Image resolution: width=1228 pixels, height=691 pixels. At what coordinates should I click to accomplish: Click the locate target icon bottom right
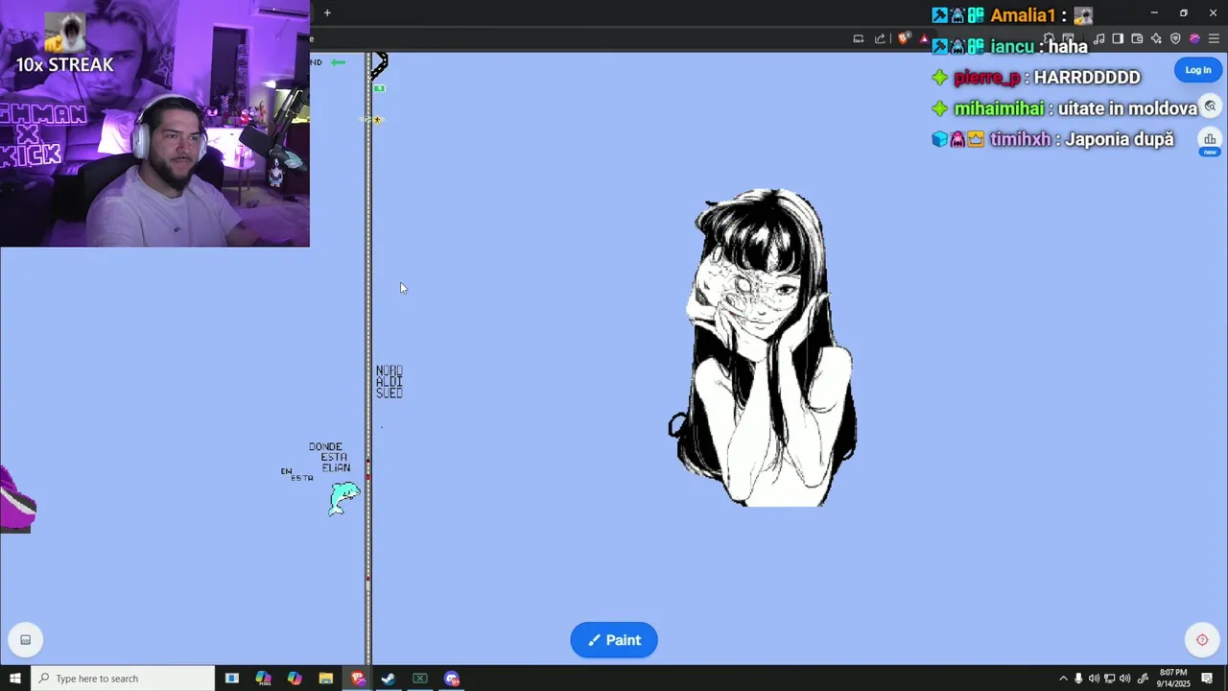click(1202, 640)
